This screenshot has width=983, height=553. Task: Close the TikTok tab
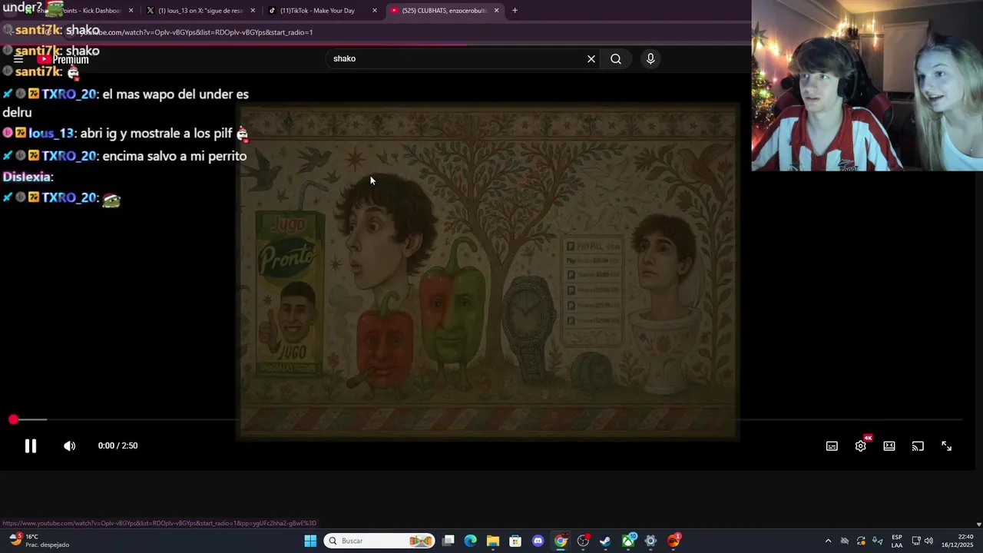(x=375, y=11)
